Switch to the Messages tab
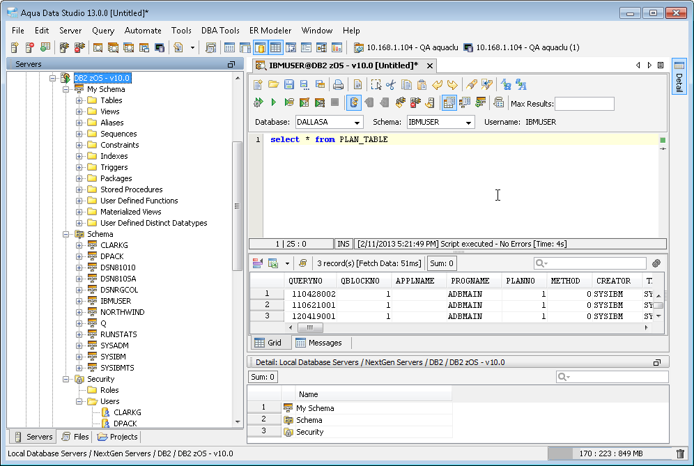This screenshot has height=466, width=694. tap(320, 343)
